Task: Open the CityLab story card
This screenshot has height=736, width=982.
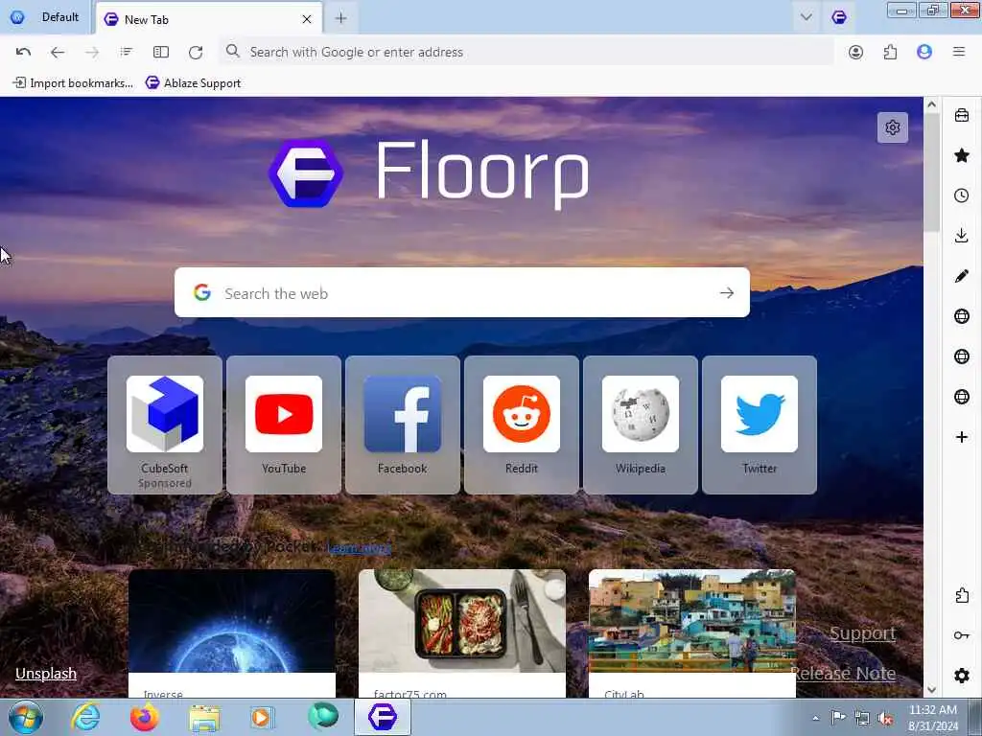Action: point(692,633)
